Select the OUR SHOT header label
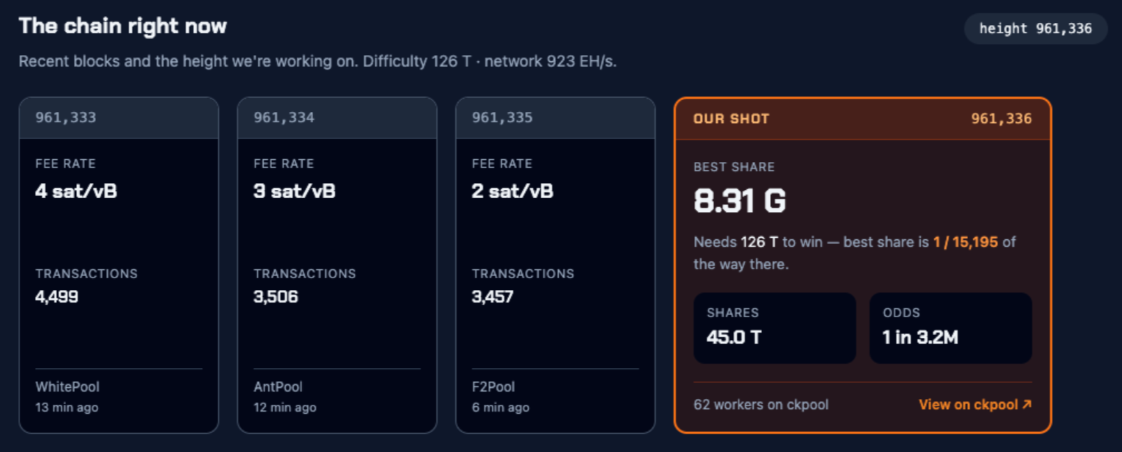This screenshot has height=452, width=1122. click(731, 119)
